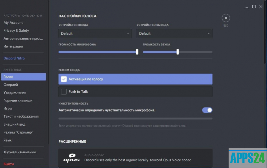This screenshot has height=168, width=267.
Task: Click the Громкость звука slider handle
Action: 178,52
